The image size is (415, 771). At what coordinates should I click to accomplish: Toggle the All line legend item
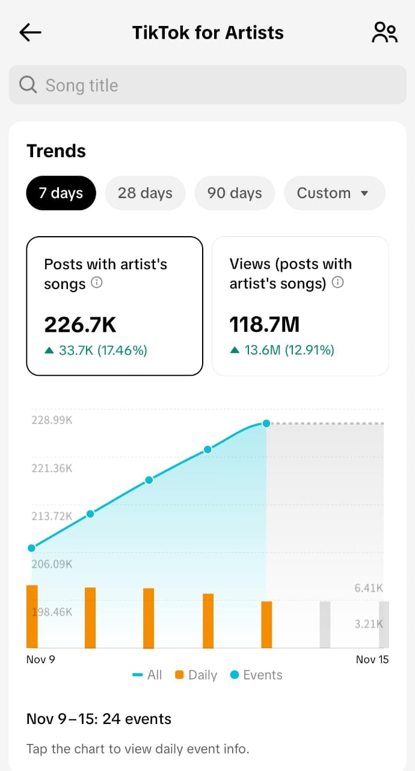tap(147, 675)
